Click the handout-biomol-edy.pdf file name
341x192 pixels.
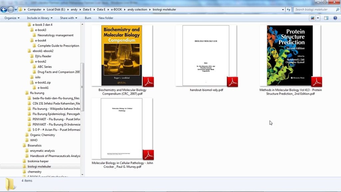(x=206, y=90)
